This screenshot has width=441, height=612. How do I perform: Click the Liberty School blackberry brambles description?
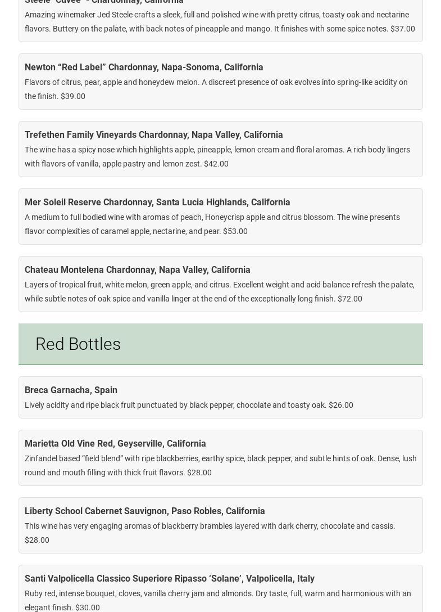(x=210, y=526)
